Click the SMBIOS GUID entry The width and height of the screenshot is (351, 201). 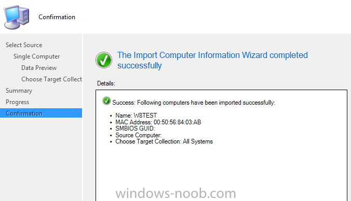[x=135, y=128]
